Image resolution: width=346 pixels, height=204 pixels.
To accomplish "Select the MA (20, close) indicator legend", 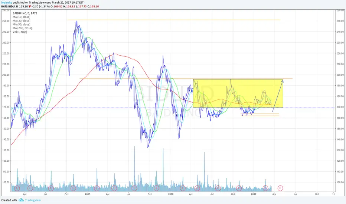I will (x=22, y=21).
